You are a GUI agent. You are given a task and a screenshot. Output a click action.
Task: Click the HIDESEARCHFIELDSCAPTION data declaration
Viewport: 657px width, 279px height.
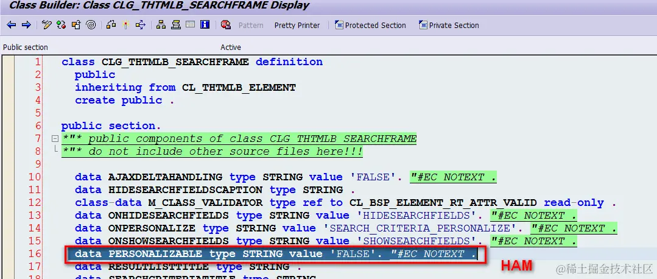(x=216, y=190)
